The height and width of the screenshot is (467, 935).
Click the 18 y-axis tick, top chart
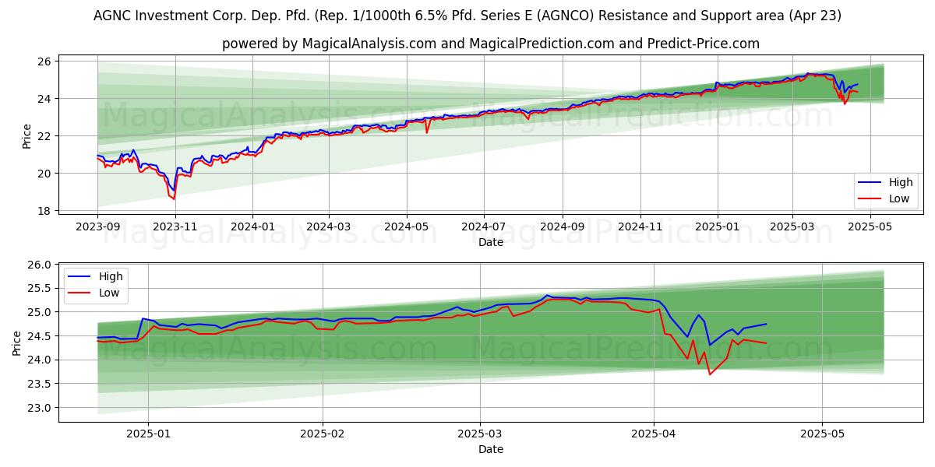click(x=44, y=211)
